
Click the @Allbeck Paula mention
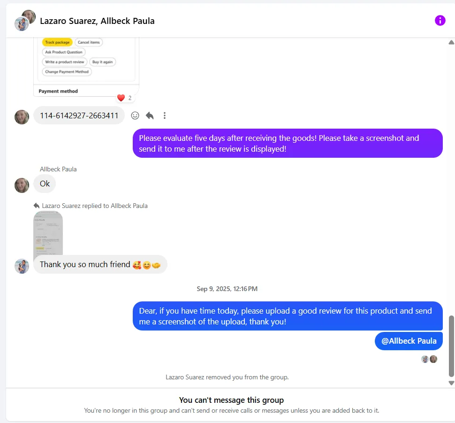409,341
